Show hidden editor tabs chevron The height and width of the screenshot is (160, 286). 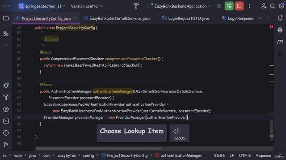(x=260, y=18)
